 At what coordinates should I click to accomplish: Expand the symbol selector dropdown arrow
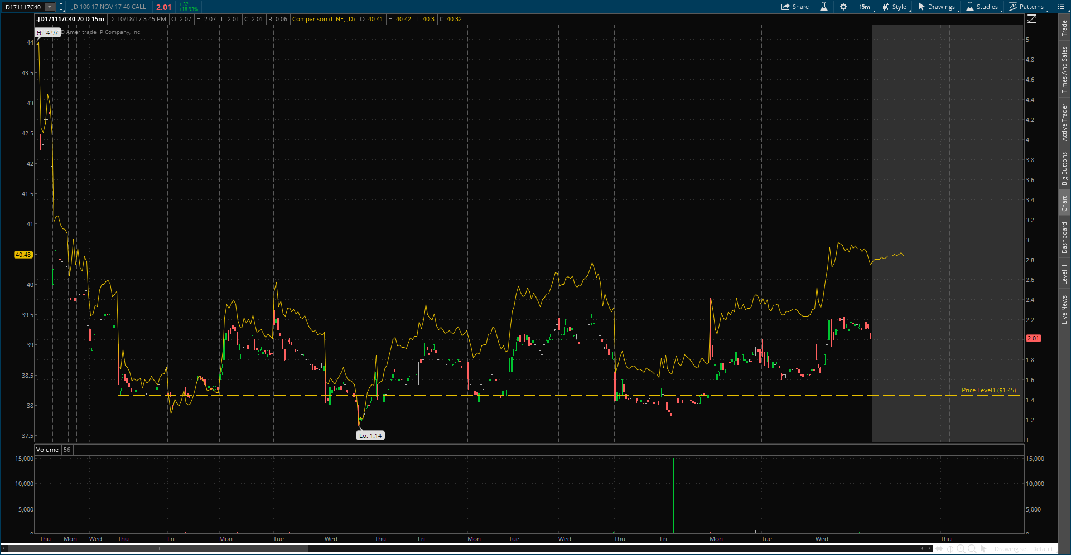pyautogui.click(x=50, y=7)
